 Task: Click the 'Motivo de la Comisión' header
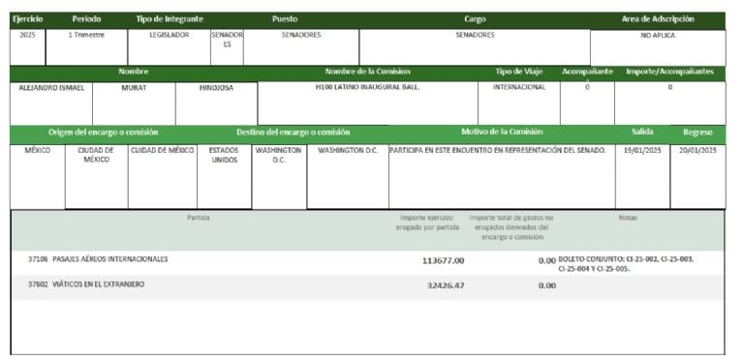point(502,132)
